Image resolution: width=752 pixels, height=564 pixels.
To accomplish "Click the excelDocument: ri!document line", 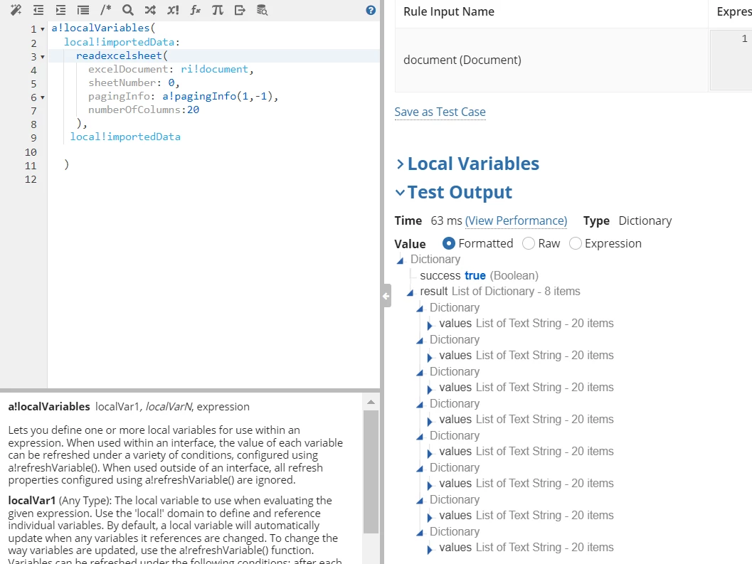I will tap(171, 69).
